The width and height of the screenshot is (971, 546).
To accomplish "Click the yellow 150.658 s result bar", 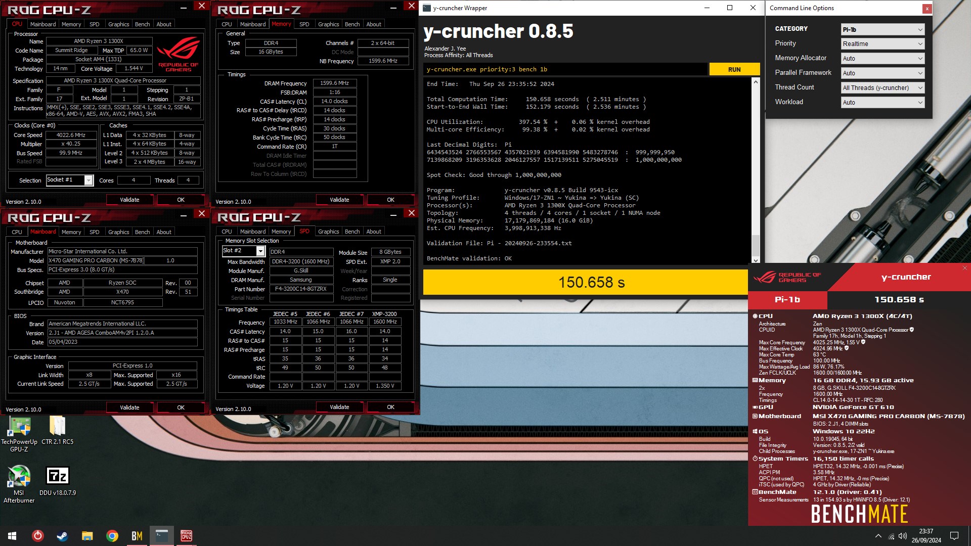I will [585, 282].
